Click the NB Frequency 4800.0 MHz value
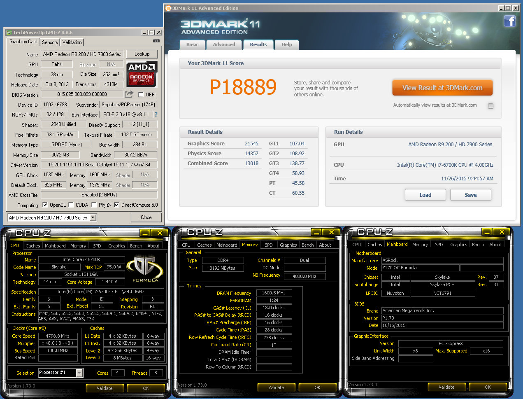 pos(305,276)
